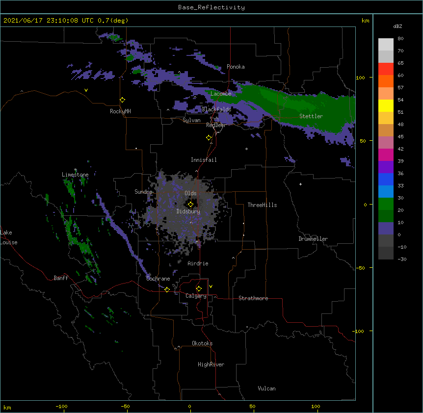Click the Didsbury town label
This screenshot has width=423, height=413.
click(x=188, y=211)
